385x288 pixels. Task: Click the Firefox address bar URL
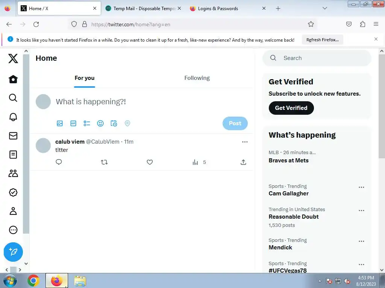click(x=130, y=24)
